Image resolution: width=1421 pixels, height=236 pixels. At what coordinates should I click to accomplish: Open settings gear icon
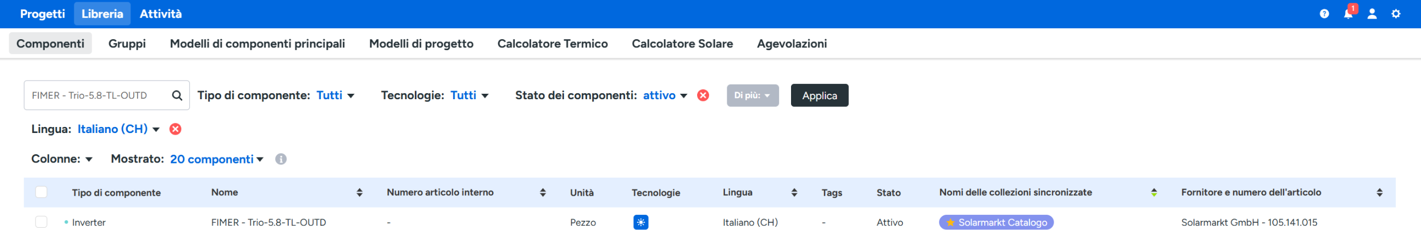[1396, 14]
